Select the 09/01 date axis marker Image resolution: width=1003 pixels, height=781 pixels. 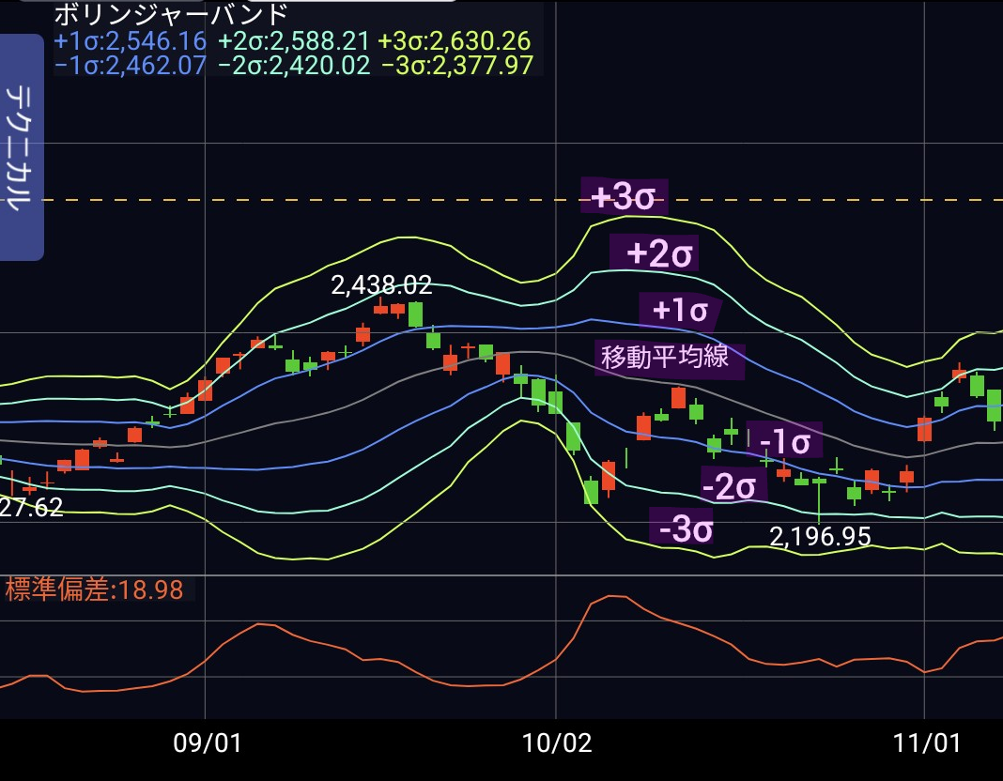(x=208, y=743)
